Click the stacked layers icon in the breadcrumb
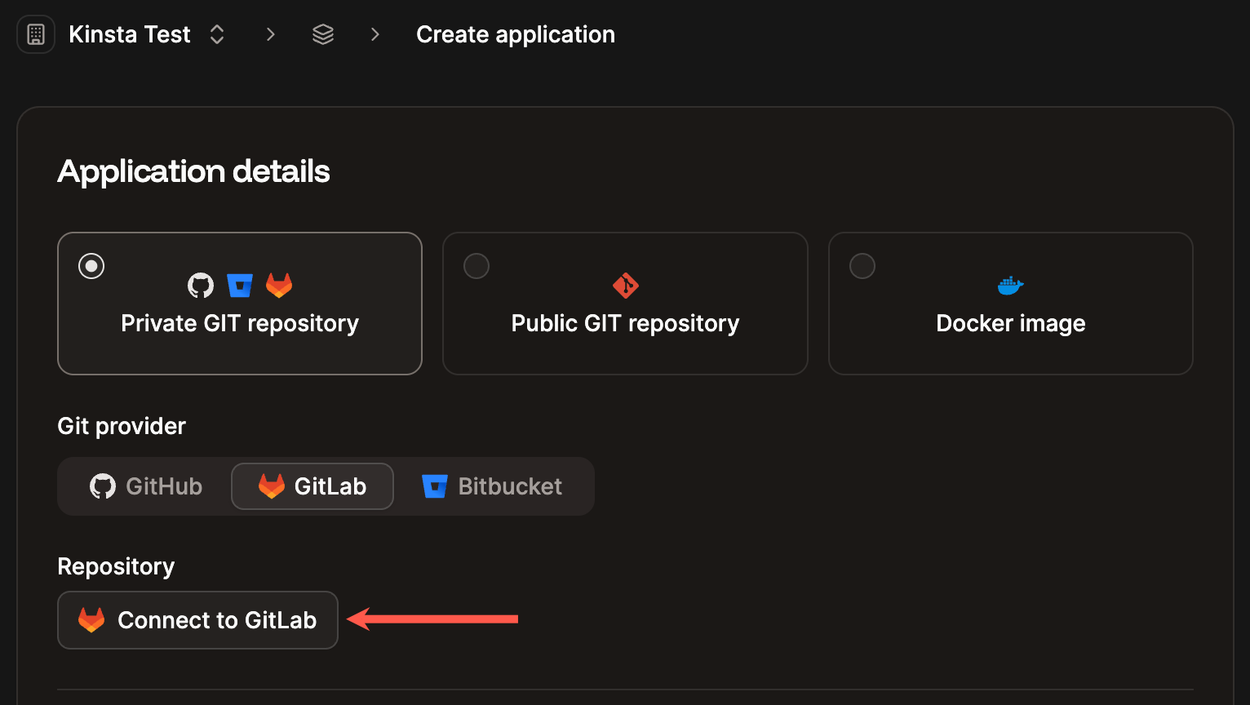The image size is (1250, 705). tap(323, 33)
